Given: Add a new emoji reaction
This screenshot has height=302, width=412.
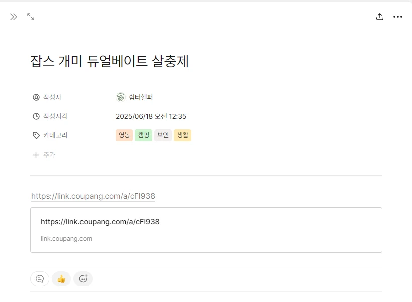Looking at the screenshot, I should click(83, 279).
